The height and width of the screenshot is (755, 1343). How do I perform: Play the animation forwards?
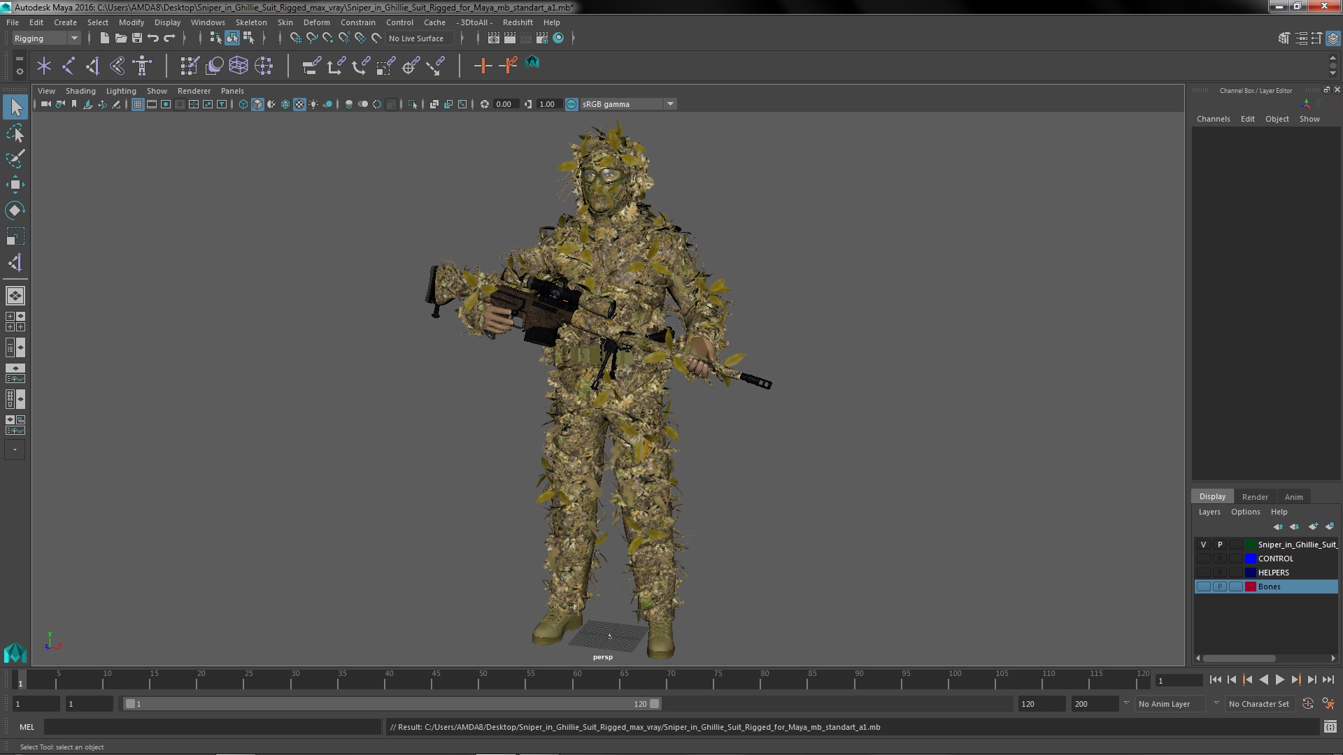click(x=1279, y=679)
